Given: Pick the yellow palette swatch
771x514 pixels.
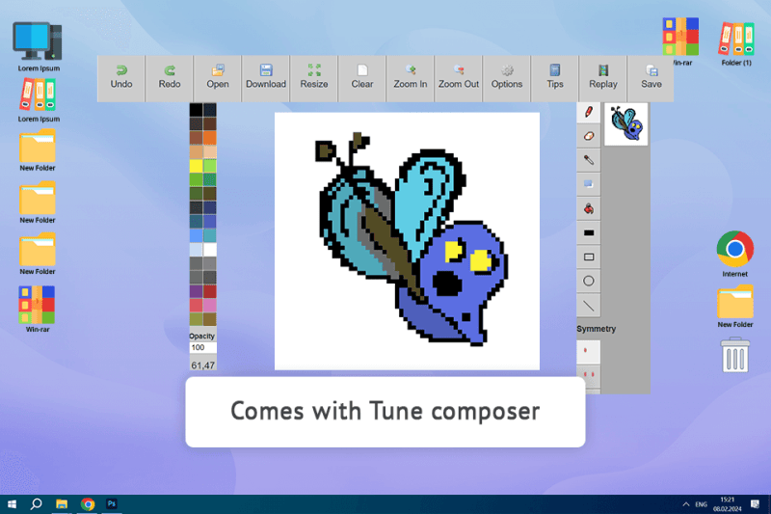Looking at the screenshot, I should pos(197,166).
